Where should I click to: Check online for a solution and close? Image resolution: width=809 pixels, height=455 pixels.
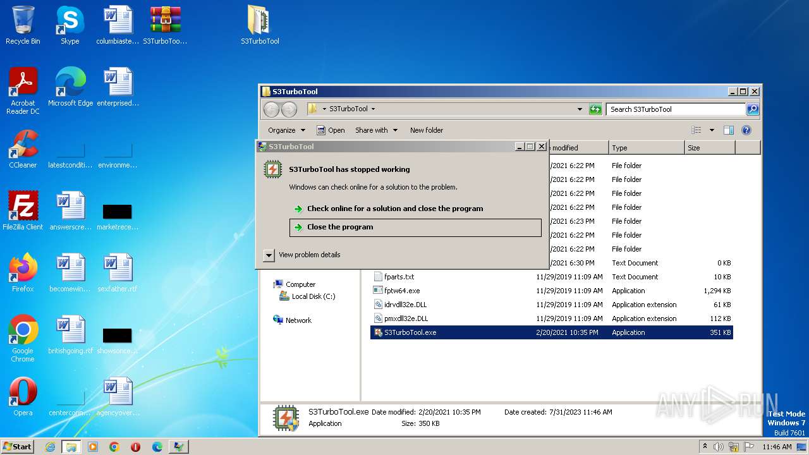point(415,209)
